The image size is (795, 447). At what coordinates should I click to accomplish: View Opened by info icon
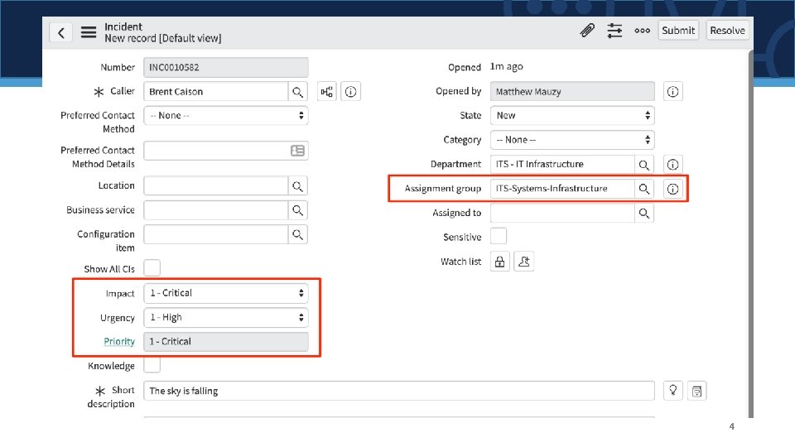pyautogui.click(x=672, y=92)
